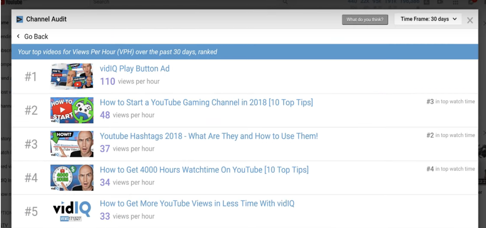This screenshot has height=228, width=486.
Task: Click the "110 views per hour" value
Action: 130,81
